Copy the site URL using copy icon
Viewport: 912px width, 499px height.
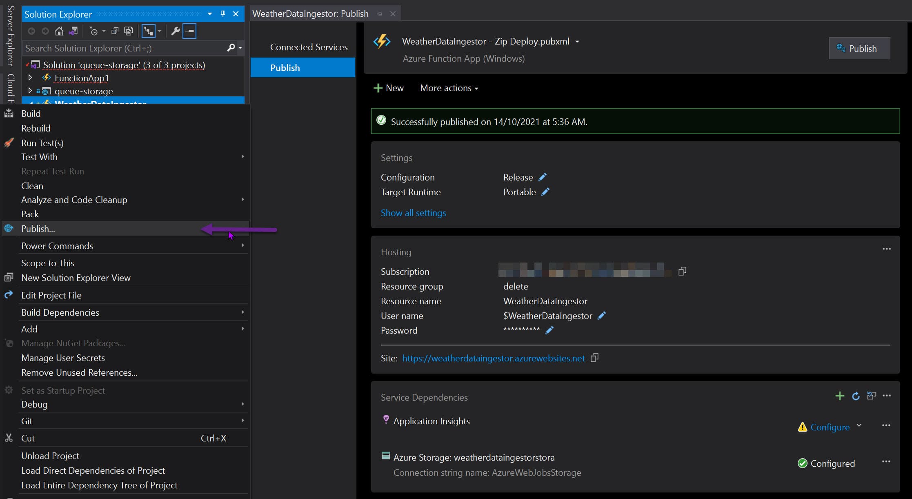[594, 358]
